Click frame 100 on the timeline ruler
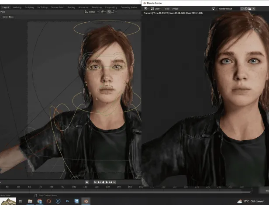Viewport: 269px width, 205px height. (74, 187)
